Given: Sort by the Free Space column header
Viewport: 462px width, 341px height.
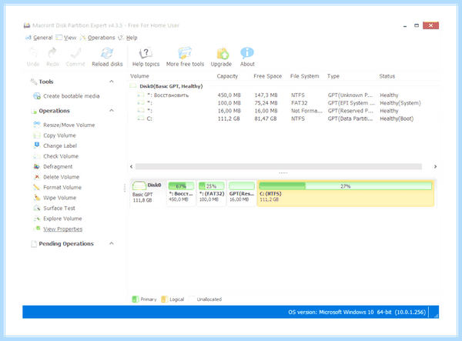Looking at the screenshot, I should [267, 76].
